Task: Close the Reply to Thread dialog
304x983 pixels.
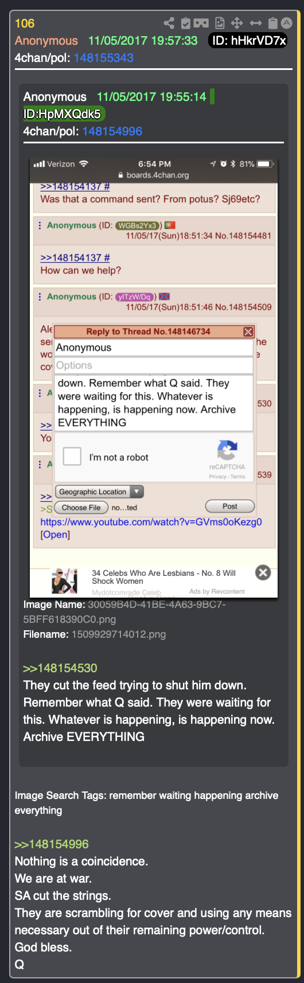Action: pos(248,331)
